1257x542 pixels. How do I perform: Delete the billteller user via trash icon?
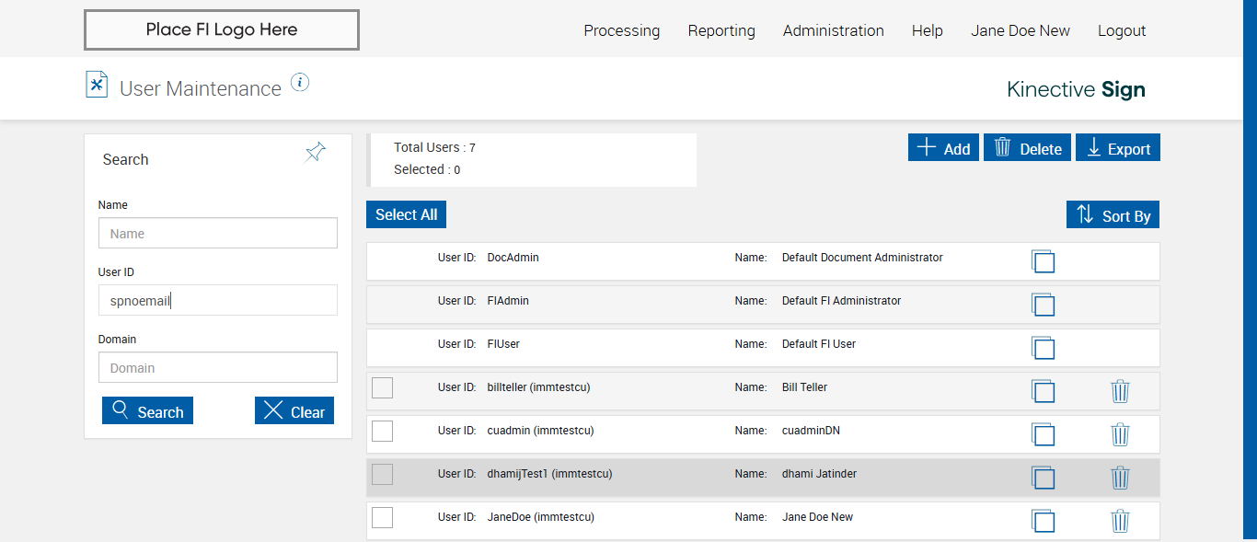[x=1120, y=391]
